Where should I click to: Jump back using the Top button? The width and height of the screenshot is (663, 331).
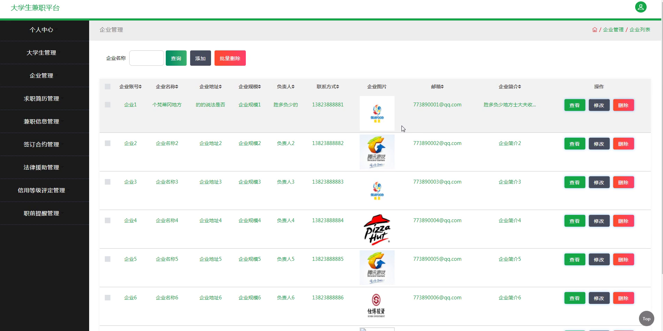647,318
